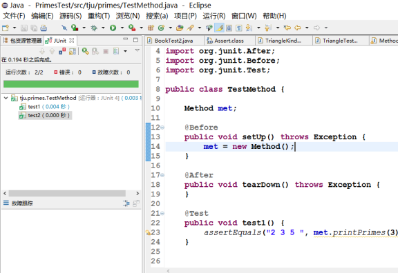Switch to the TriangleTest editor tab
The height and width of the screenshot is (273, 398).
point(340,41)
